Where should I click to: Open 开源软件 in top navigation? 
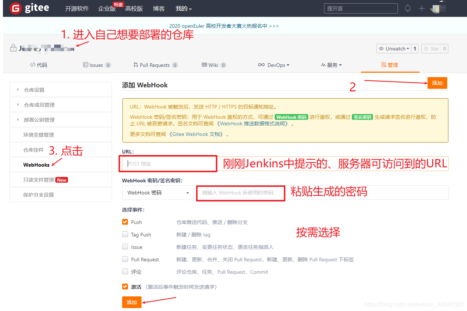tap(77, 8)
